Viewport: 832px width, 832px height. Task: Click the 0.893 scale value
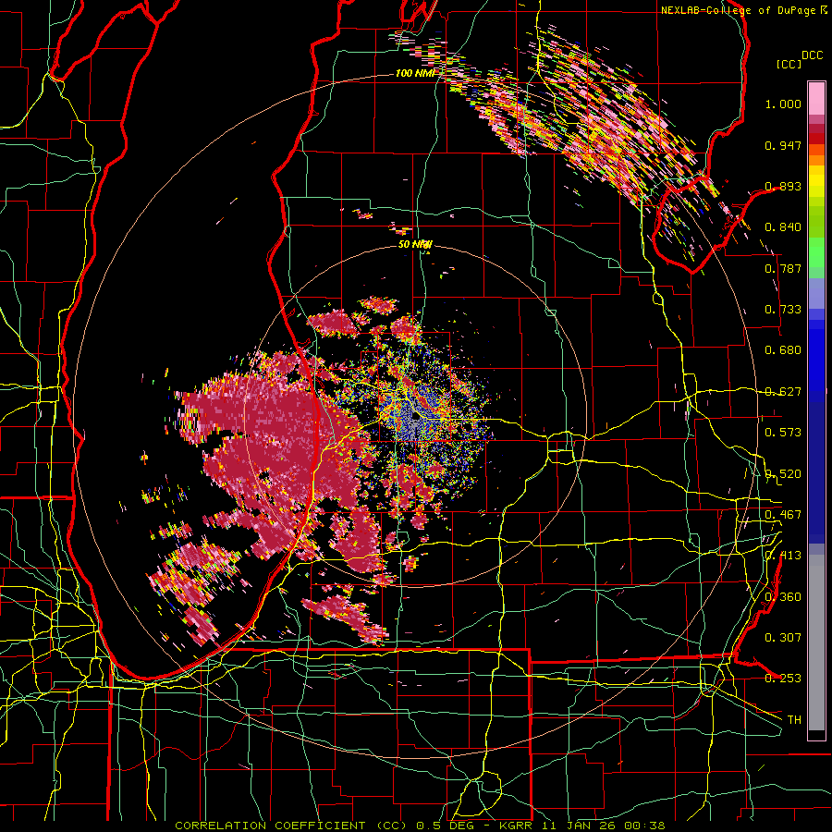point(783,186)
